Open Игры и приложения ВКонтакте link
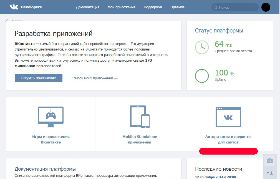The width and height of the screenshot is (280, 179). coord(51,139)
